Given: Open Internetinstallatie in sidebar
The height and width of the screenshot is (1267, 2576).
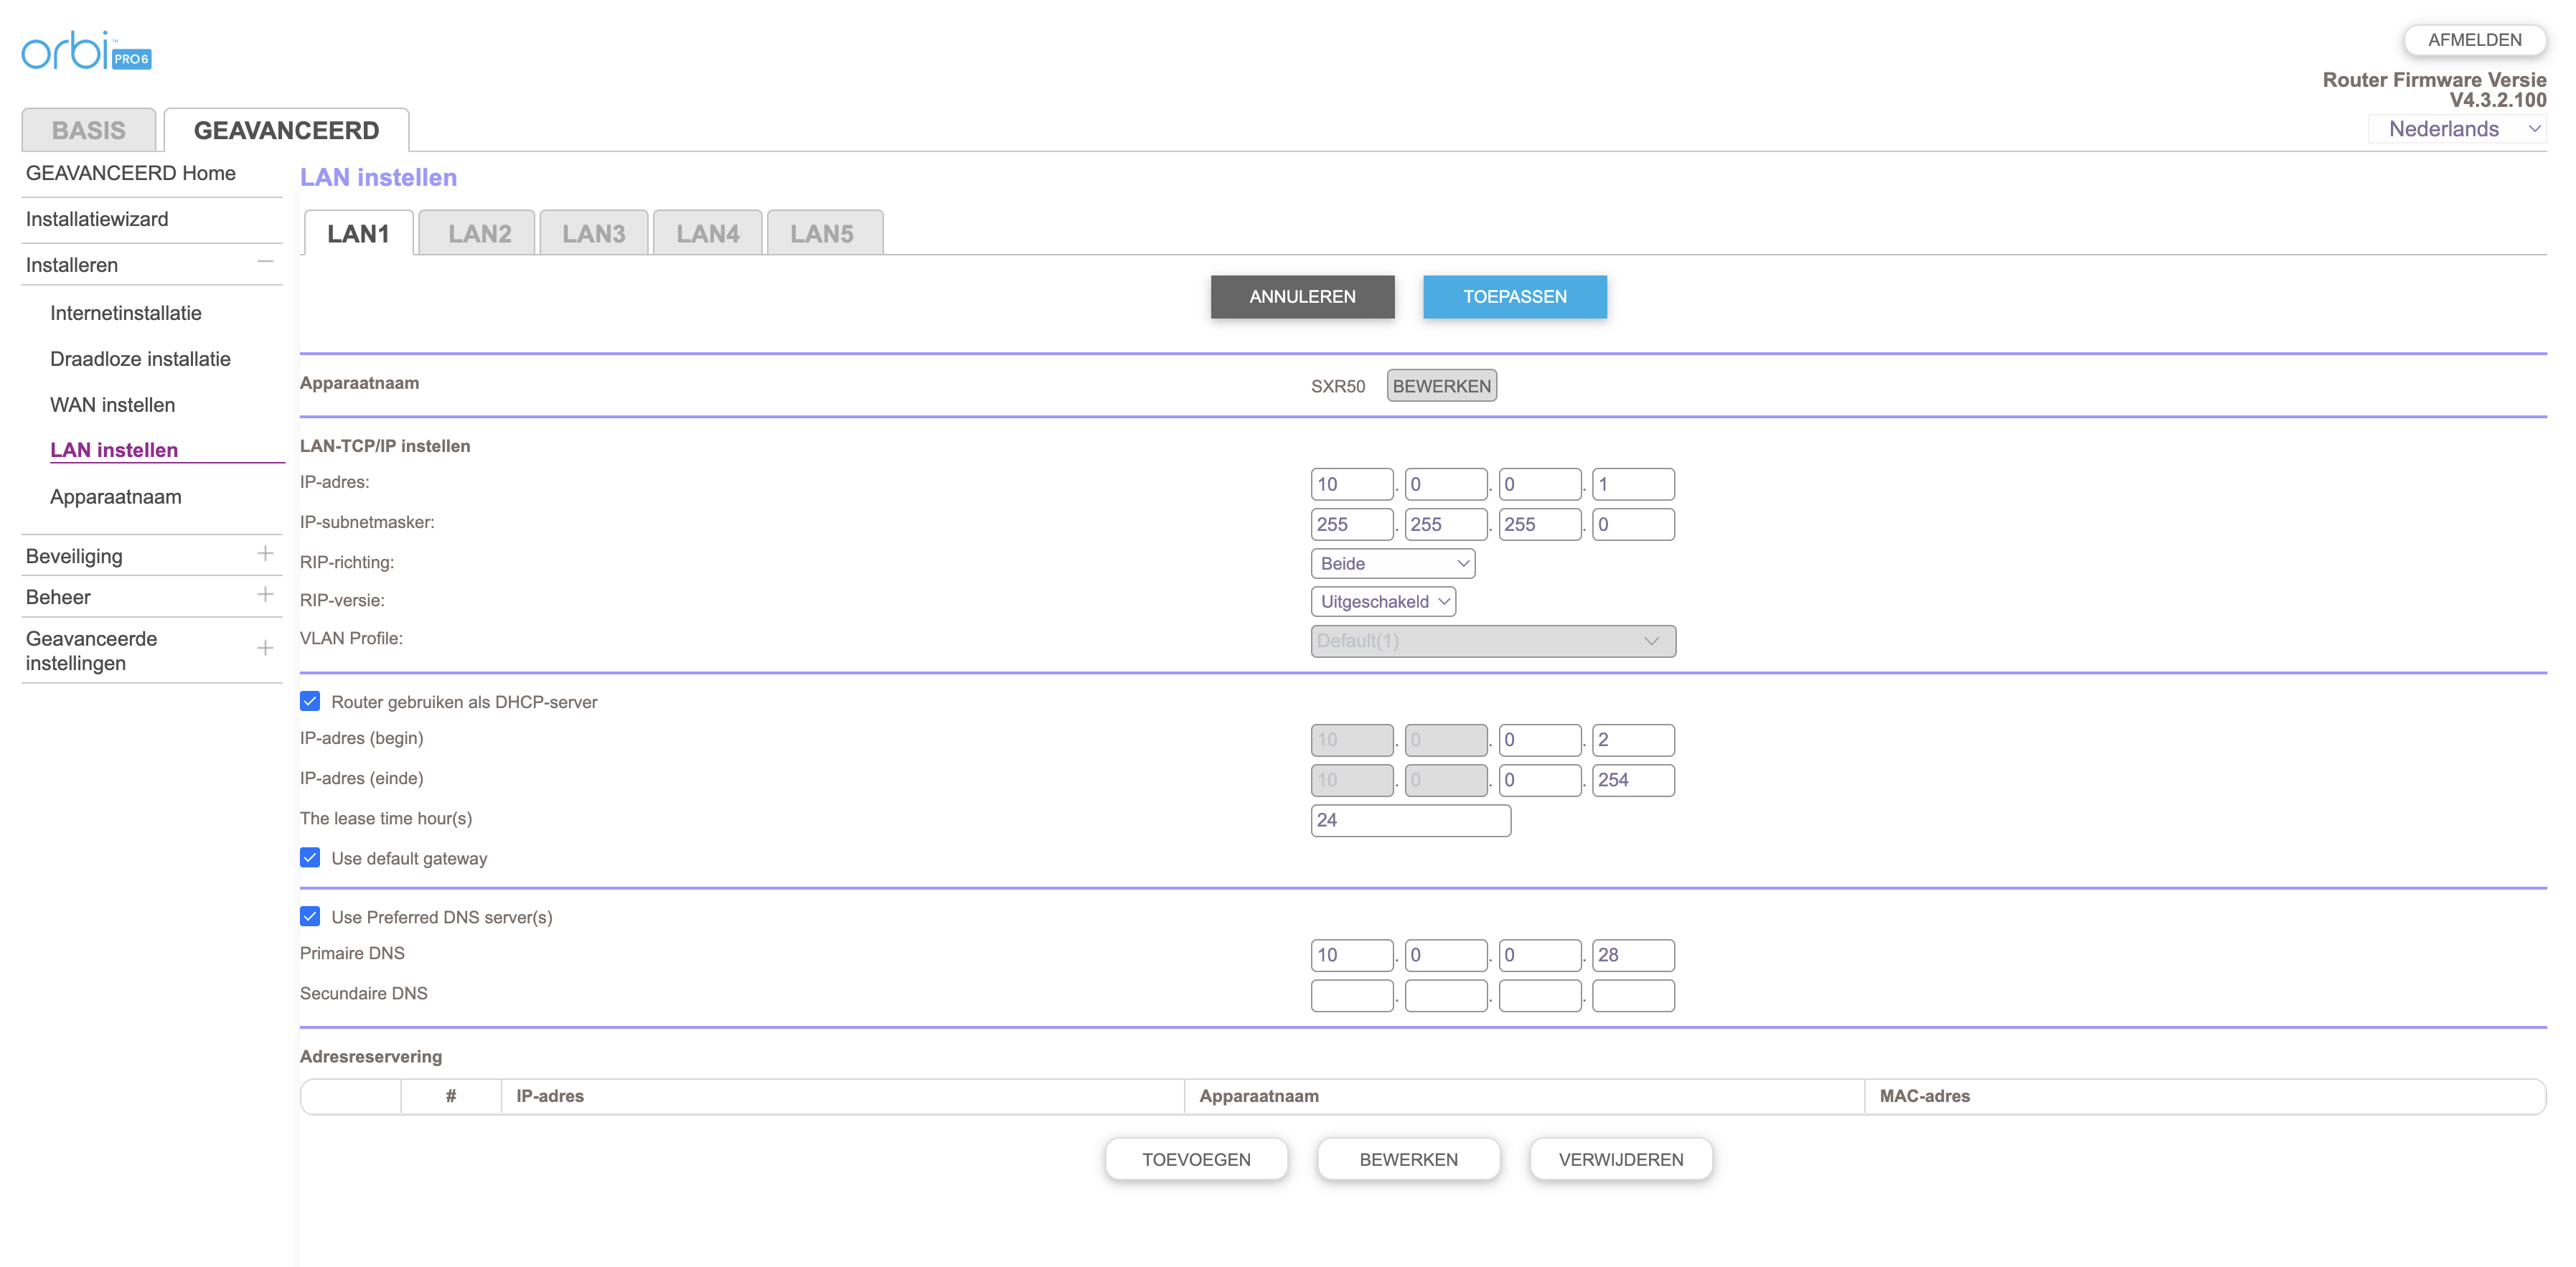Looking at the screenshot, I should [126, 313].
